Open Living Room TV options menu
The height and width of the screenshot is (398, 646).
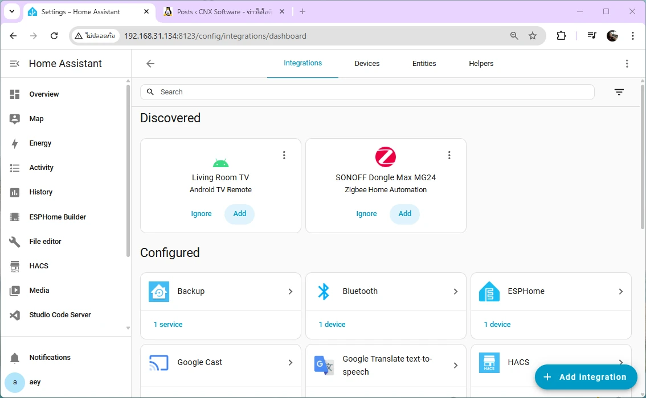point(284,155)
